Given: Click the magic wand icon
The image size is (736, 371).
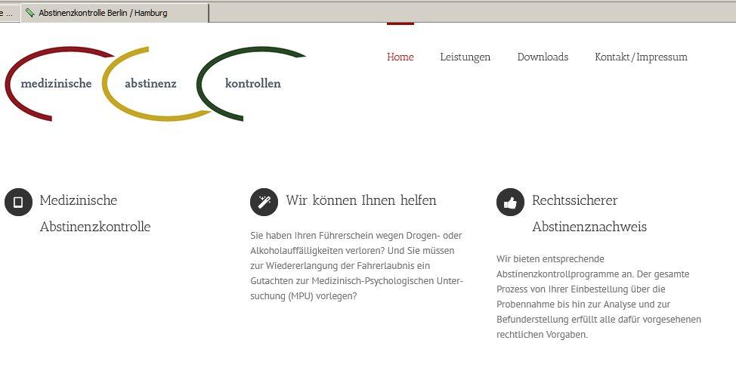Looking at the screenshot, I should pyautogui.click(x=264, y=202).
